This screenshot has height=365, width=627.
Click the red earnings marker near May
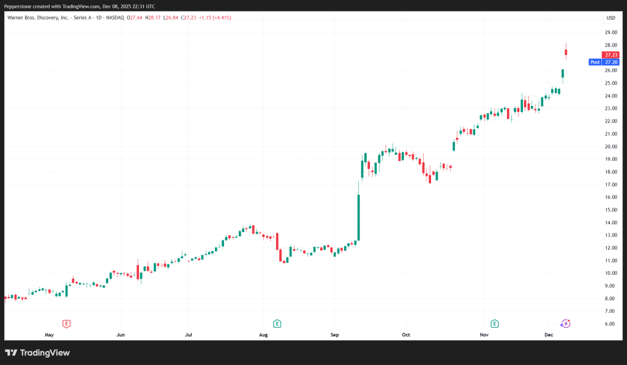click(66, 323)
